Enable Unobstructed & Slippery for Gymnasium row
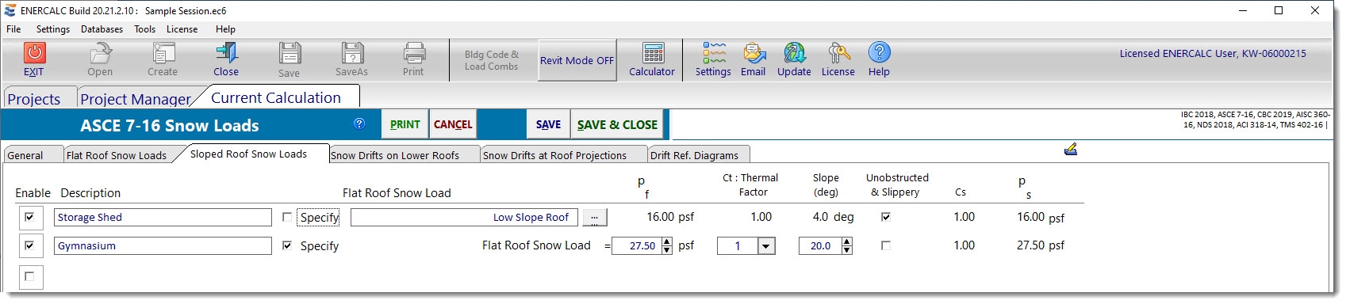The image size is (1346, 304). click(x=886, y=245)
